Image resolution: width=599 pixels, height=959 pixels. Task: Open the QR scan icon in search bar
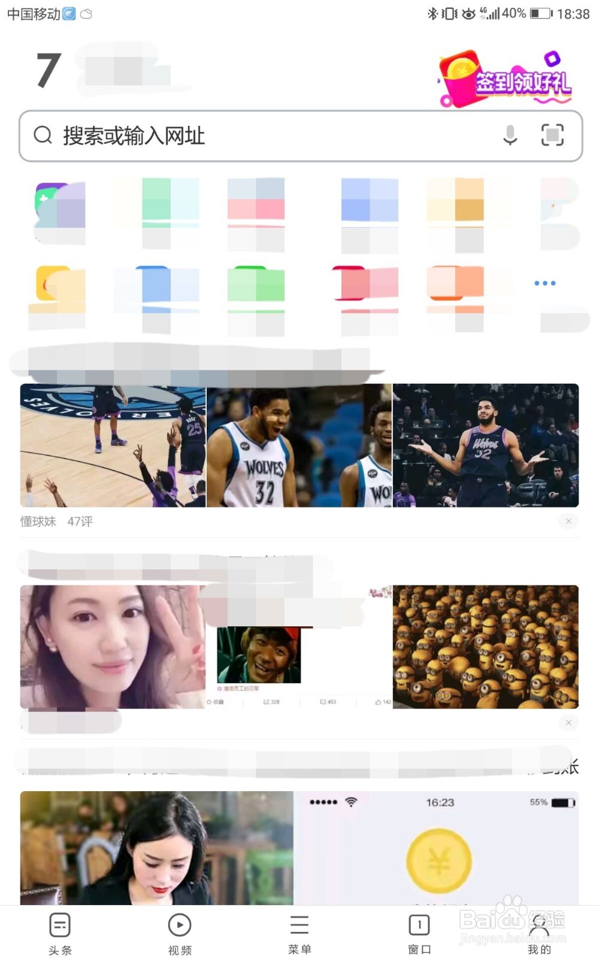[552, 135]
